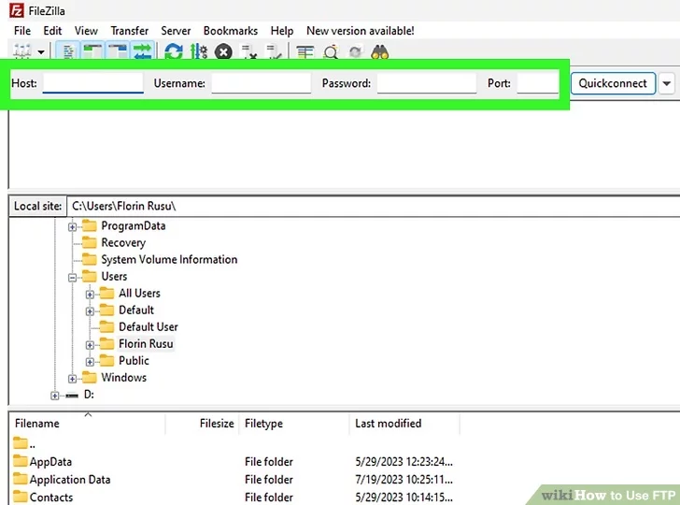Open Quickconnect history dropdown arrow
680x505 pixels.
[667, 83]
